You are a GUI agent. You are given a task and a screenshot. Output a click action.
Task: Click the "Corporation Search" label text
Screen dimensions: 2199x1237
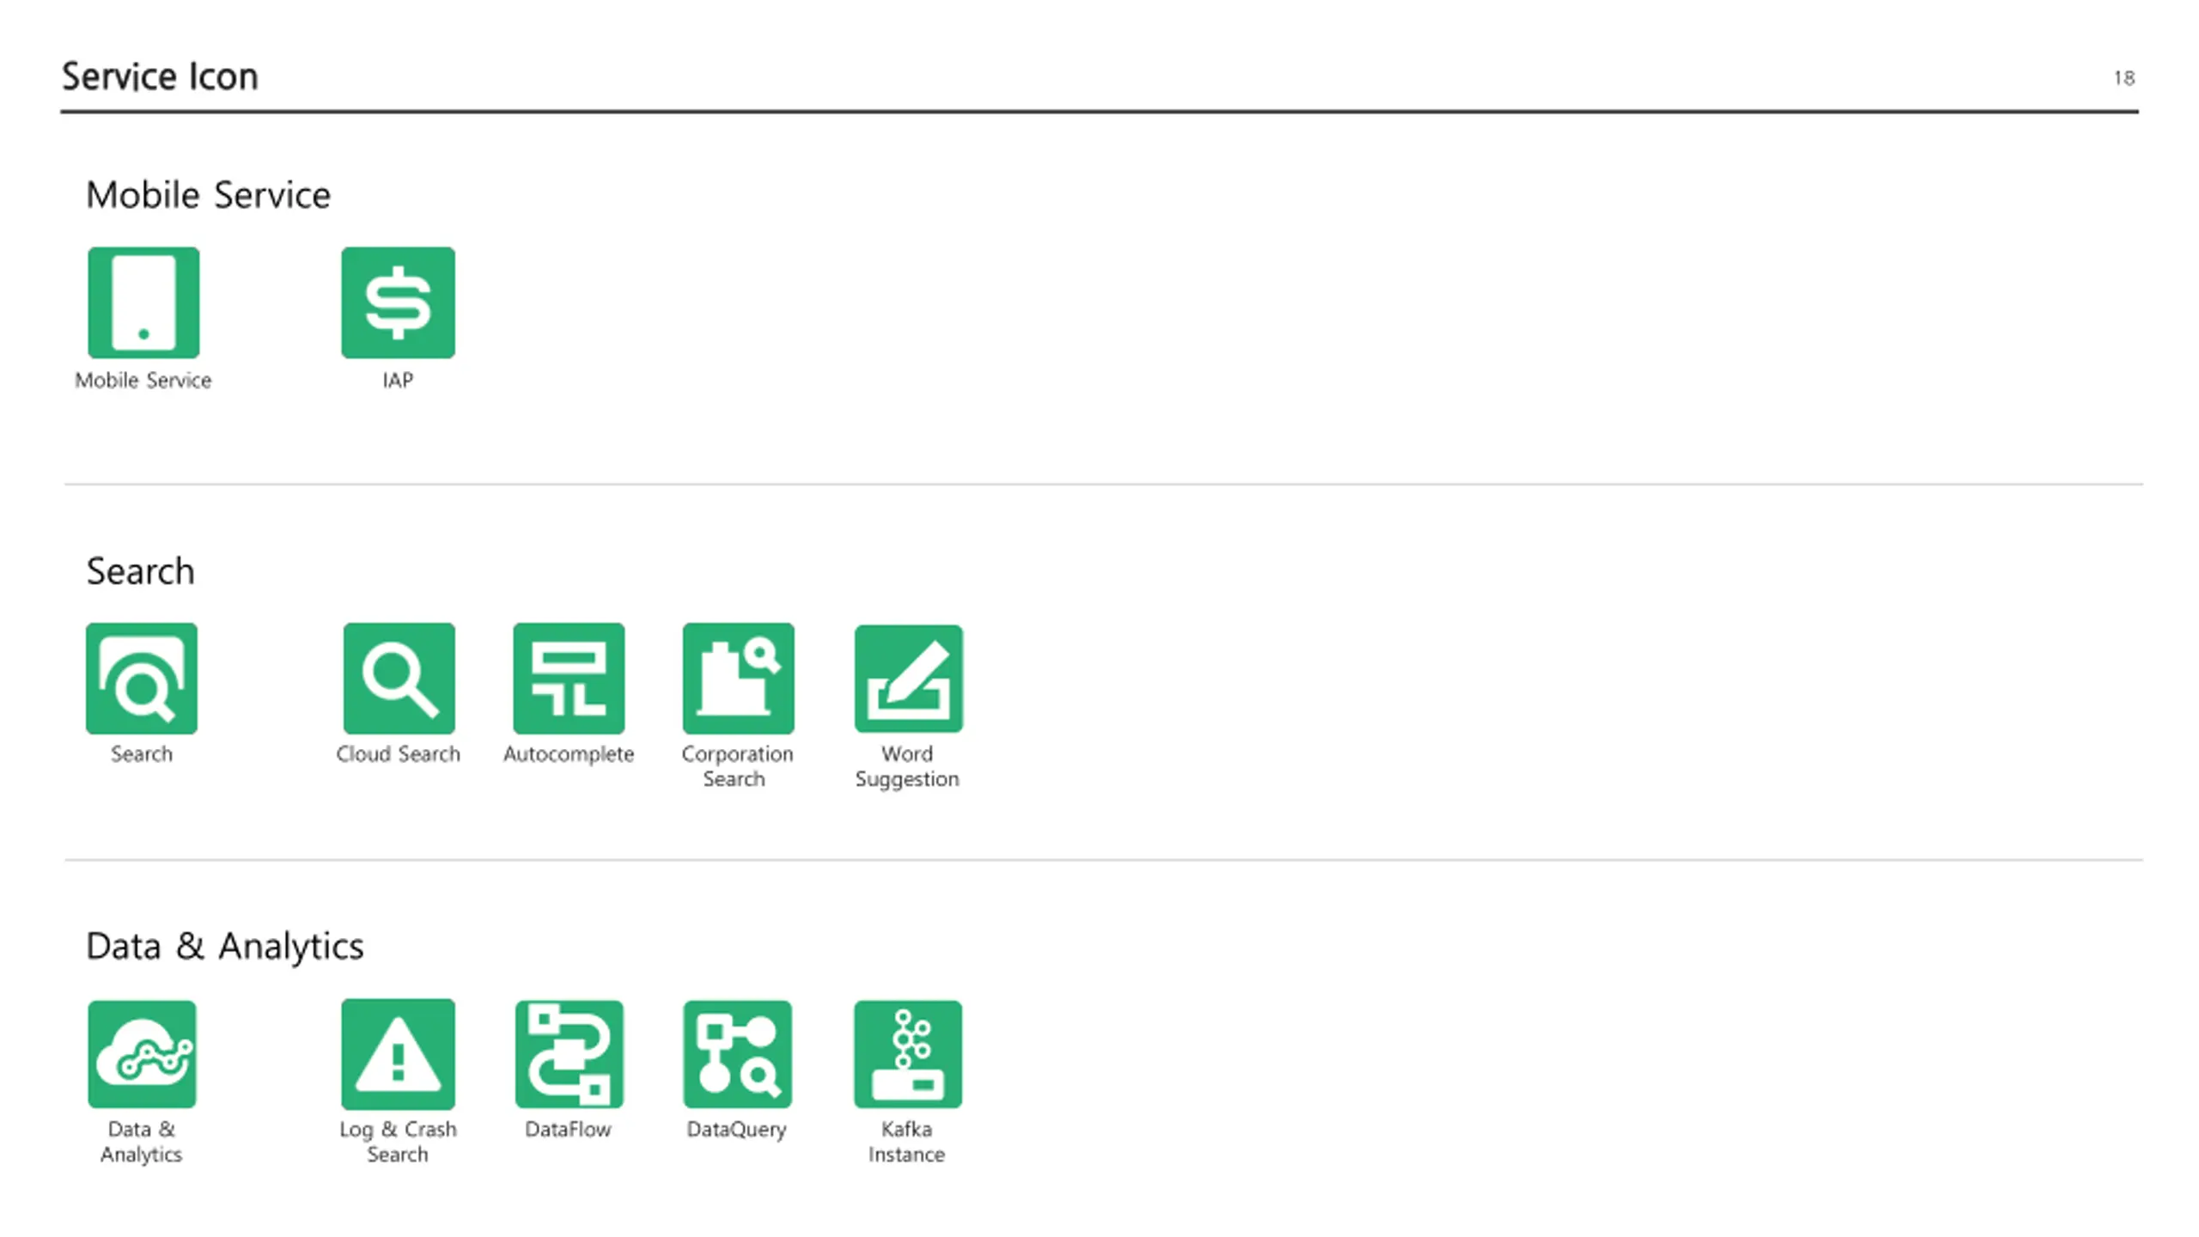737,766
